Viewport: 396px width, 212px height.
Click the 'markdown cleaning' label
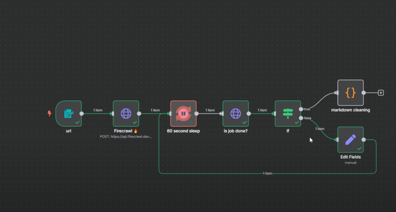350,110
